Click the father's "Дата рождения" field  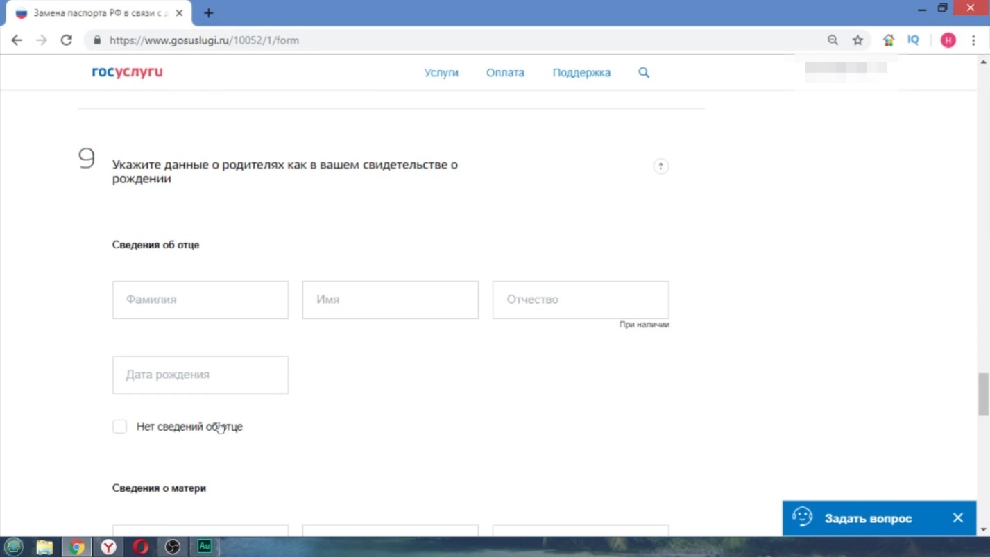pyautogui.click(x=200, y=375)
